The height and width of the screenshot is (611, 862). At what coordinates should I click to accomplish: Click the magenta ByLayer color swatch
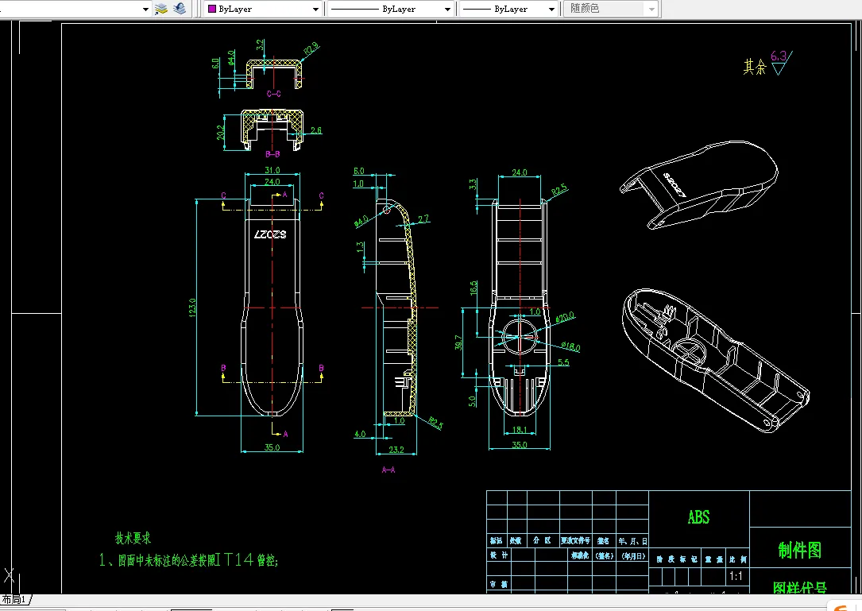(x=211, y=9)
